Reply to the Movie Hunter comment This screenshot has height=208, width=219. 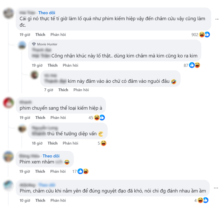(x=71, y=65)
